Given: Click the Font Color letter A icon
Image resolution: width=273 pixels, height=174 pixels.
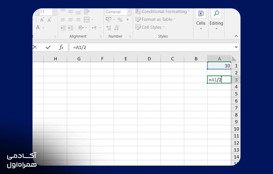Looking at the screenshot, I should pyautogui.click(x=38, y=27).
